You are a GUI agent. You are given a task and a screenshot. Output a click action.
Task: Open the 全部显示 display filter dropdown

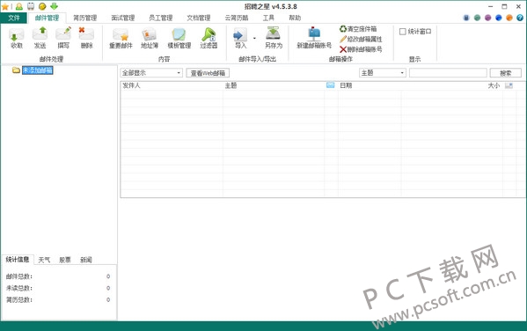click(x=151, y=73)
